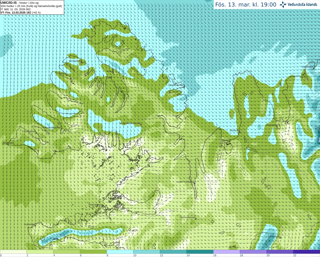Click the Bíldudalsflugvöllur station label
Image resolution: width=320 pixels, height=257 pixels.
[x=52, y=127]
